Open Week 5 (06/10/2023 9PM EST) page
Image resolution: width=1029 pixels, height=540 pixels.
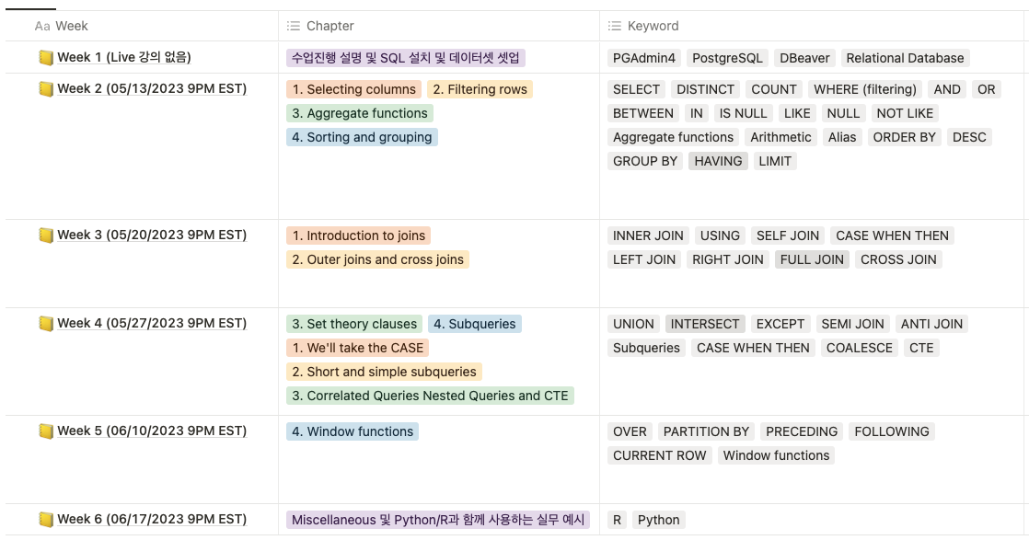click(152, 431)
